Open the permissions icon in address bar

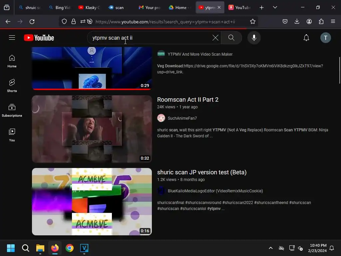click(83, 22)
